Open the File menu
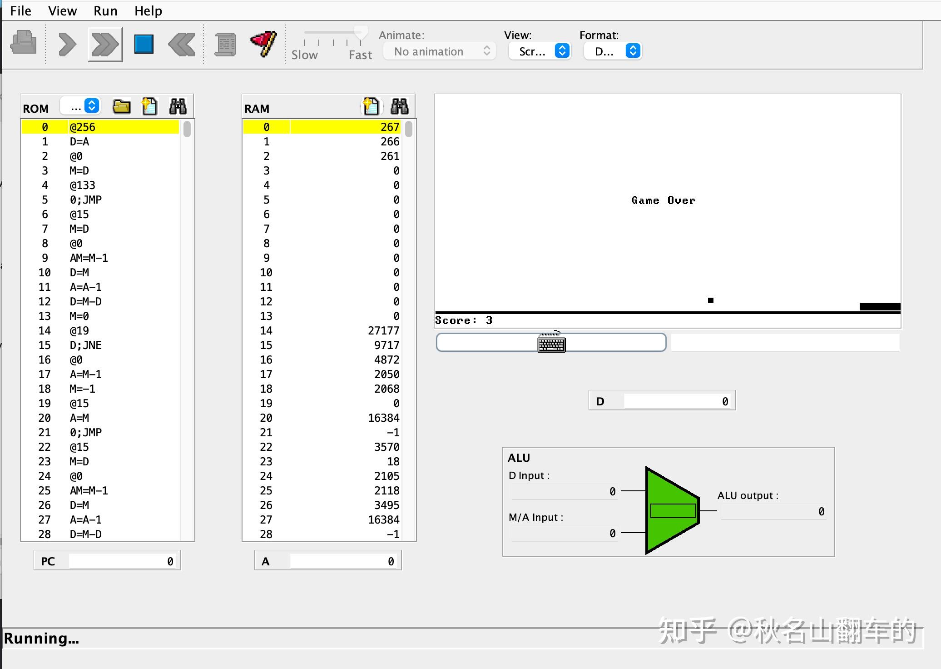The height and width of the screenshot is (669, 941). (x=20, y=10)
